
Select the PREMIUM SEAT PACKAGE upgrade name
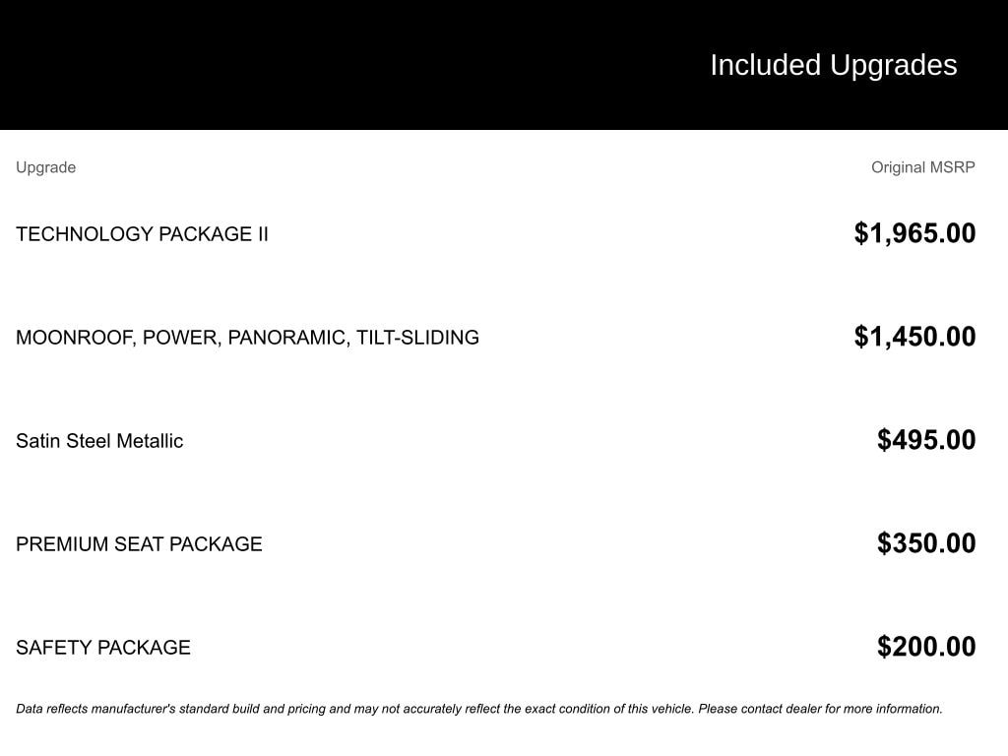(139, 544)
